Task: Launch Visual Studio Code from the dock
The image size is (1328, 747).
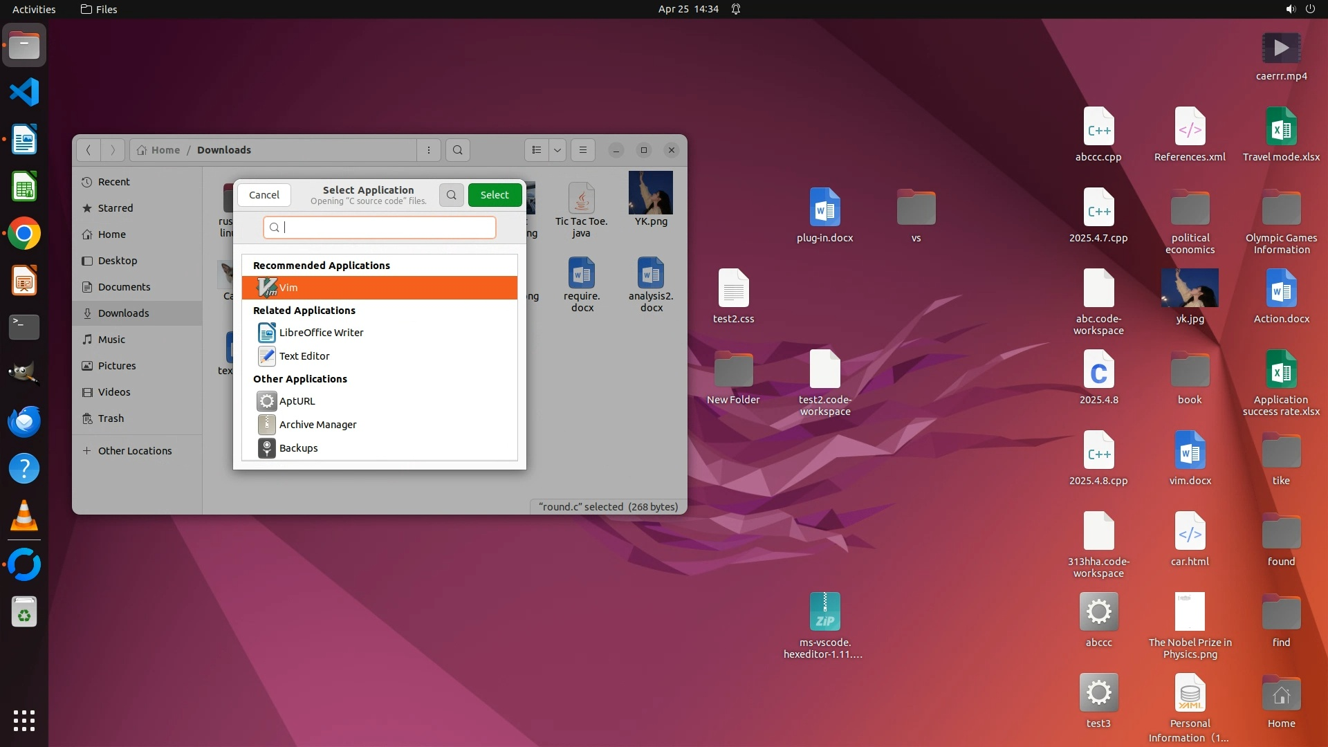Action: tap(24, 93)
